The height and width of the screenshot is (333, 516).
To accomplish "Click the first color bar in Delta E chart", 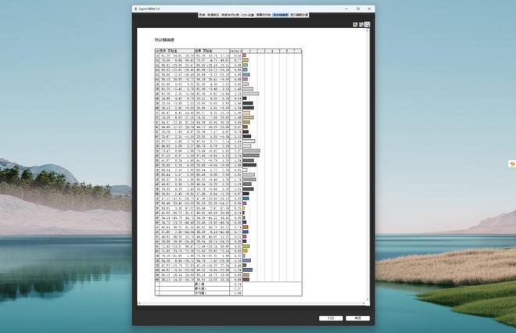I will pyautogui.click(x=245, y=55).
